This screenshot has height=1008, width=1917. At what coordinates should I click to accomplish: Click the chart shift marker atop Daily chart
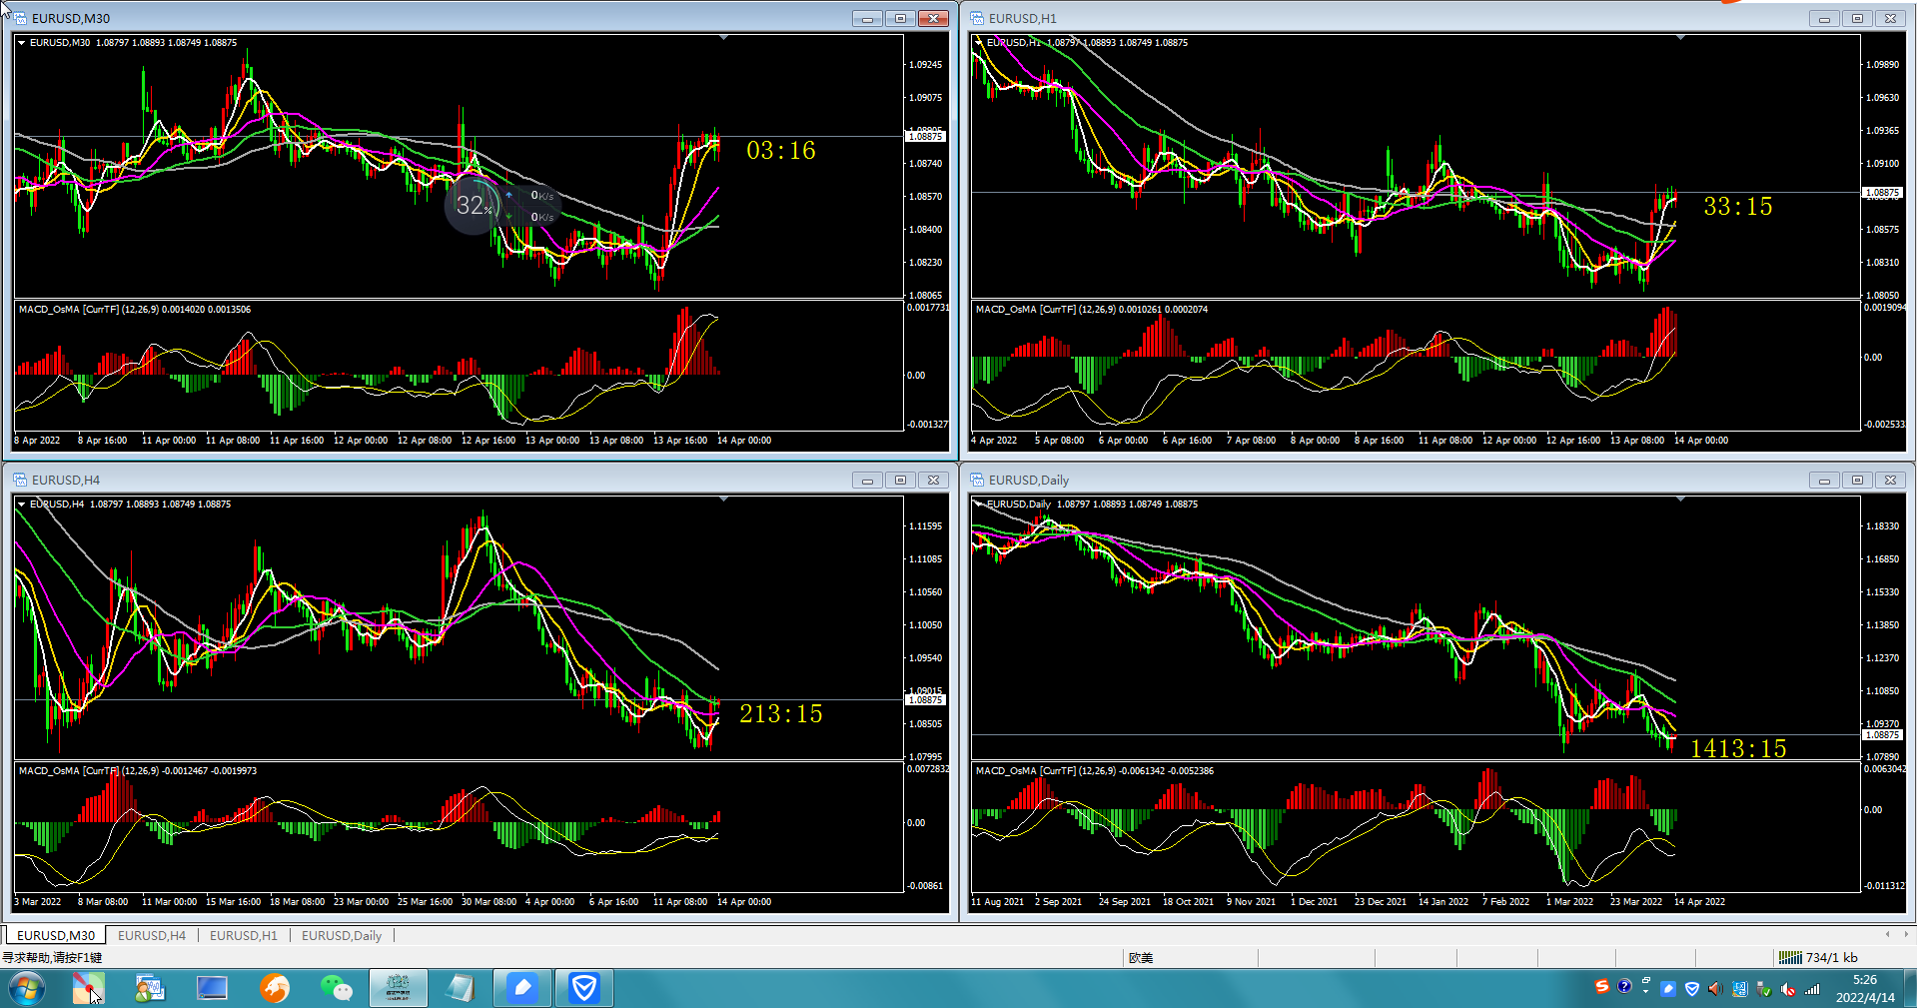point(1680,500)
